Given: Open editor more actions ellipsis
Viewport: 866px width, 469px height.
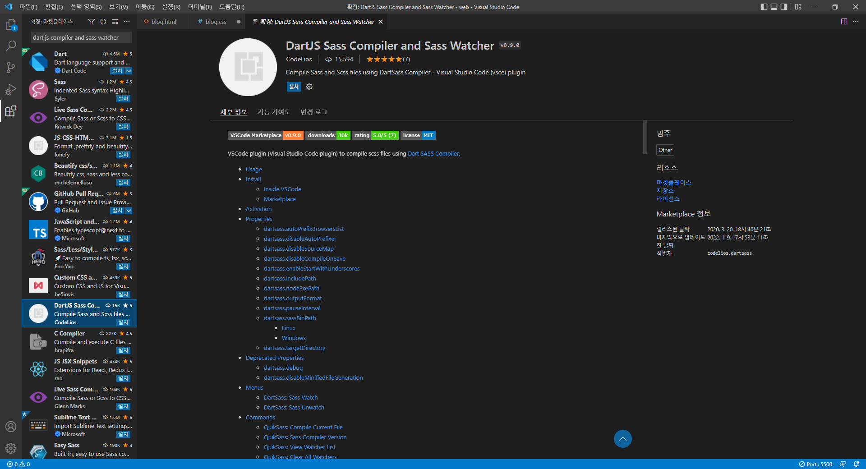Looking at the screenshot, I should coord(856,22).
